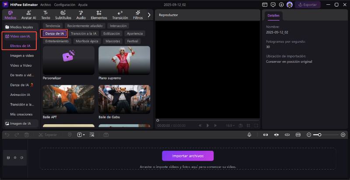The width and height of the screenshot is (350, 180).
Task: Click the Plano supremo effect thumbnail
Action: click(x=124, y=60)
